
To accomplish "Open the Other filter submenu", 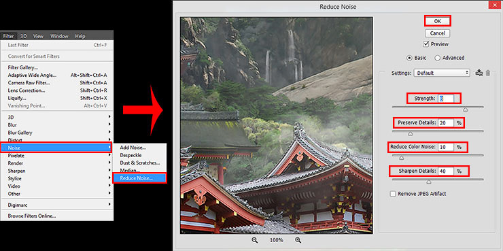I will pyautogui.click(x=57, y=194).
